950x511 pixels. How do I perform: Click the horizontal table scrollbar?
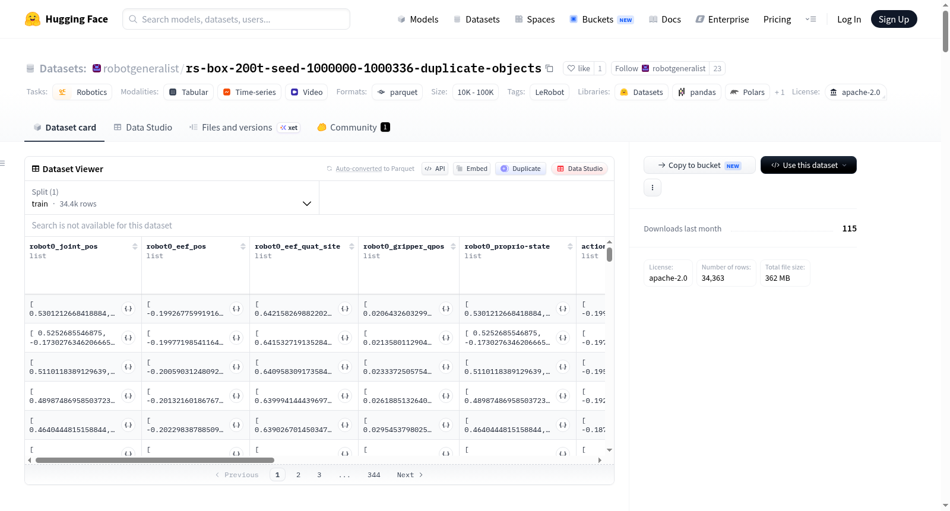(x=154, y=460)
